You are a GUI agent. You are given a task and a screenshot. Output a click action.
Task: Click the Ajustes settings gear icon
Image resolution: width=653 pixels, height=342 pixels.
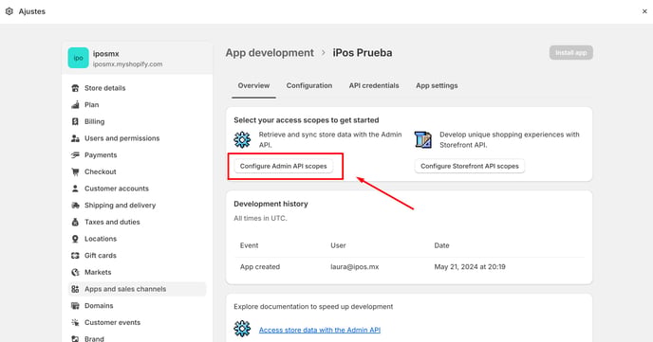pos(9,11)
